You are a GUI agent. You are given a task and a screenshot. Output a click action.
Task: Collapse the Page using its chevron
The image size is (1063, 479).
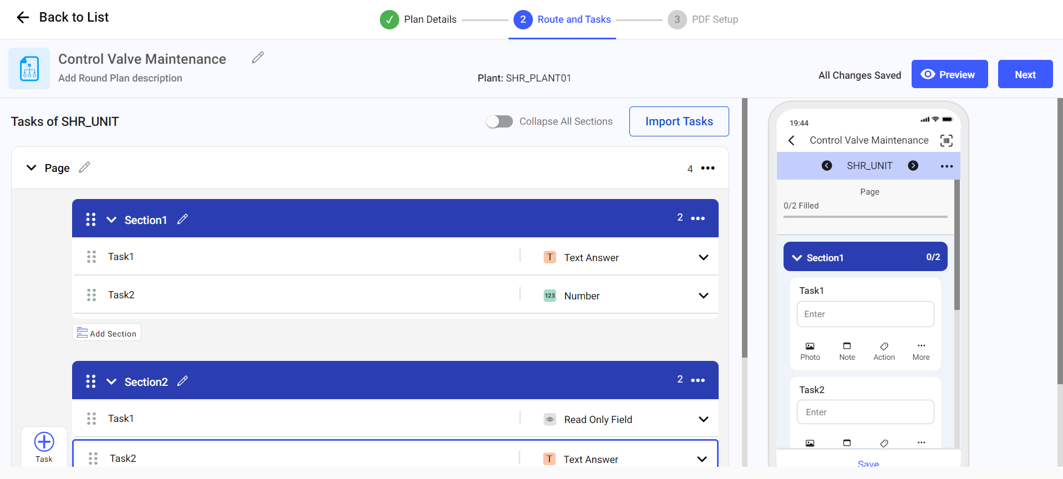point(32,167)
